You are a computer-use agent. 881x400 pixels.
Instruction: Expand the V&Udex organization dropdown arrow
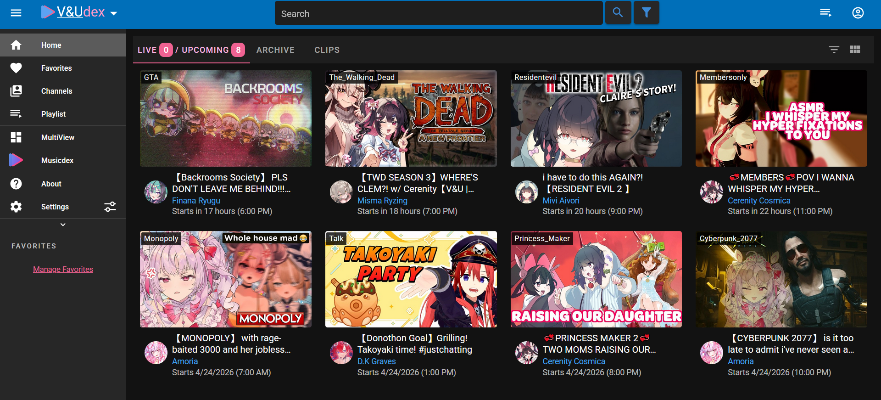(x=114, y=13)
